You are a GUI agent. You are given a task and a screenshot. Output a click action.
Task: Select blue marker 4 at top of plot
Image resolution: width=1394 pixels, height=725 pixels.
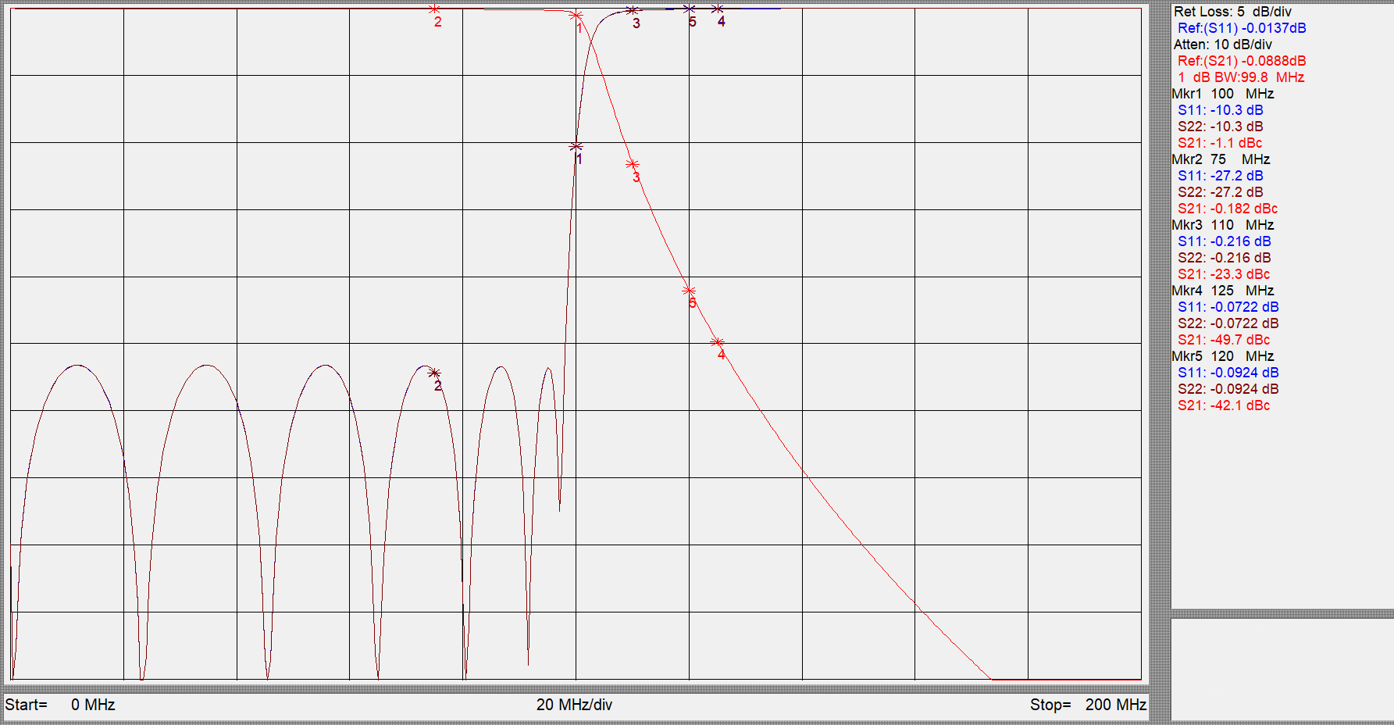click(718, 9)
